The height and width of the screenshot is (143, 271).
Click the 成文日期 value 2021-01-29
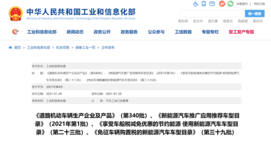click(x=54, y=94)
